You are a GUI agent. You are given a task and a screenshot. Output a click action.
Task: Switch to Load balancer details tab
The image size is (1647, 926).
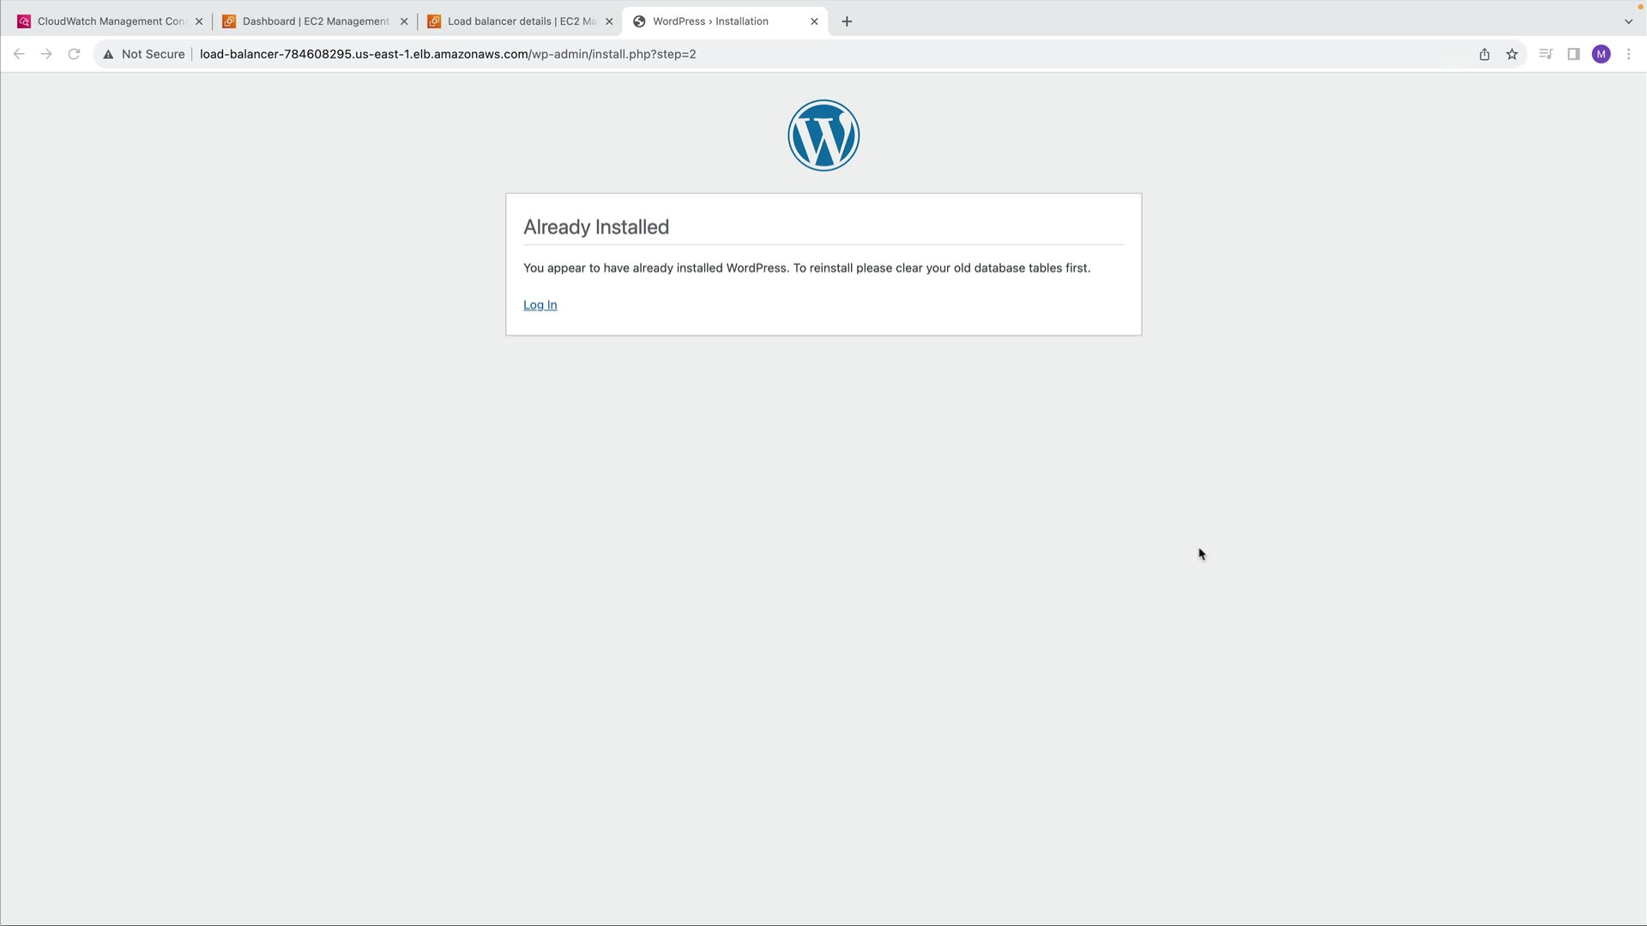pos(515,21)
